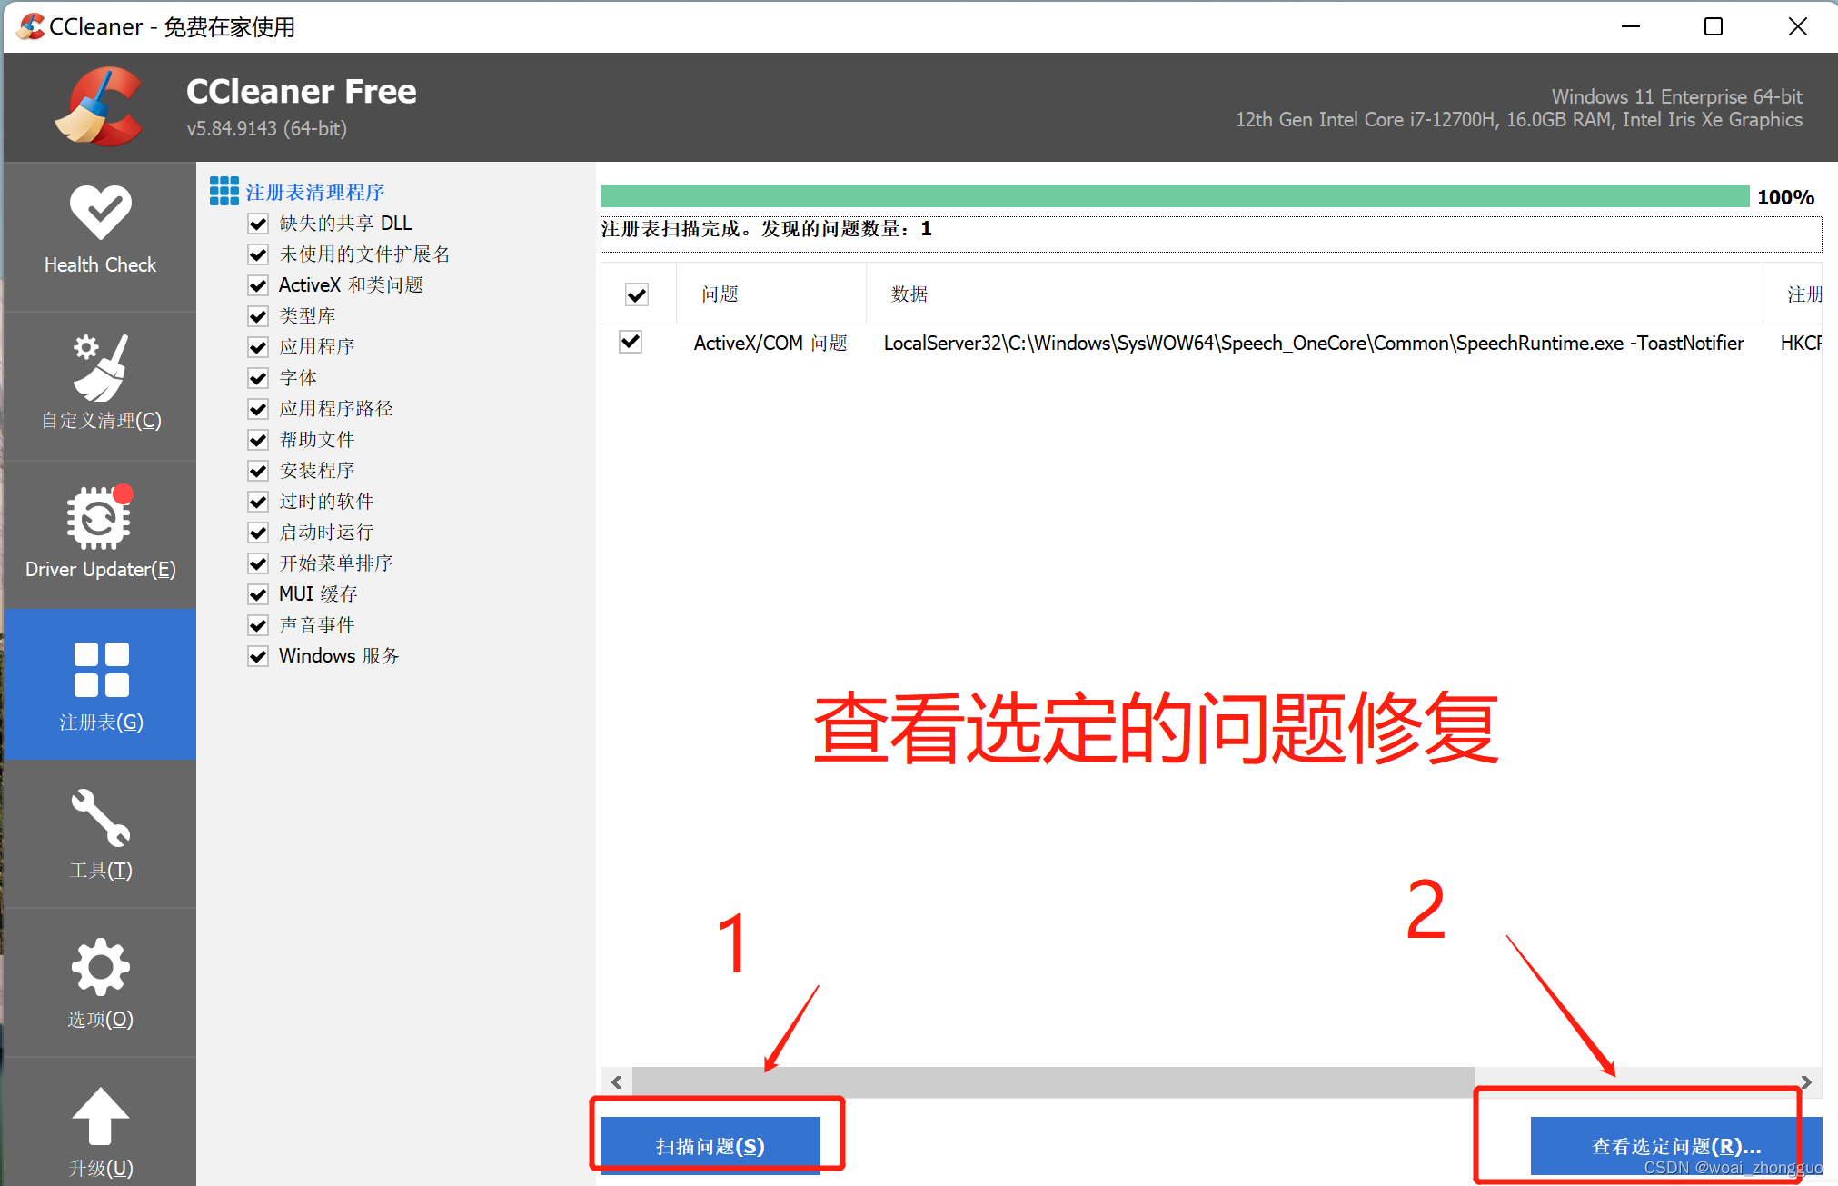The image size is (1838, 1186).
Task: Switch to 自定义清理(C) label
Action: pos(101,421)
